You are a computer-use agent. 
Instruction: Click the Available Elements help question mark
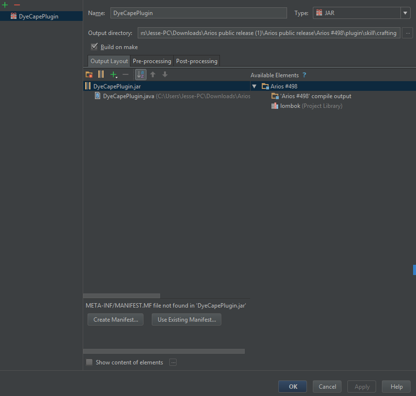[x=304, y=75]
